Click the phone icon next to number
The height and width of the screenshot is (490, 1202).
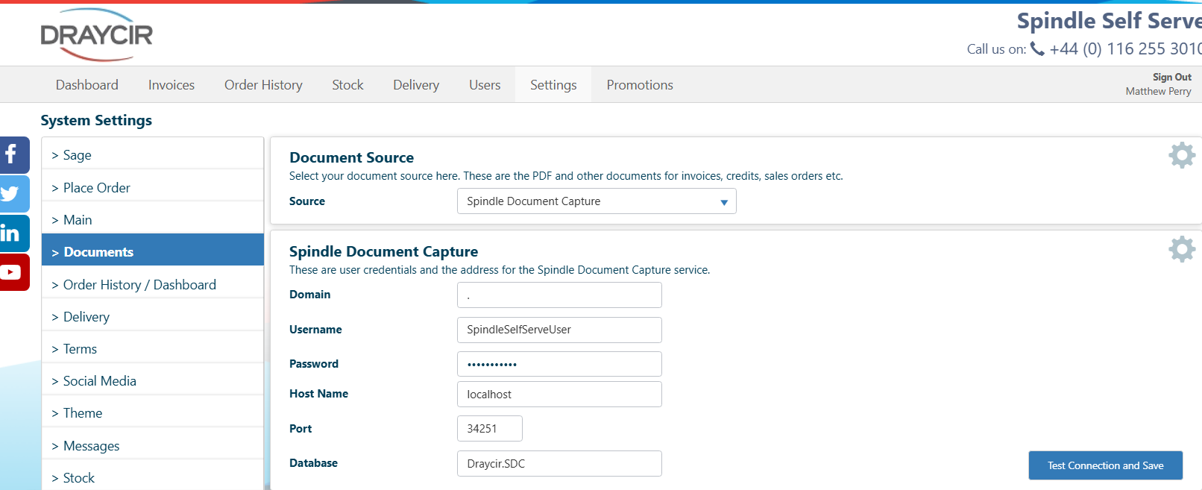(1037, 48)
